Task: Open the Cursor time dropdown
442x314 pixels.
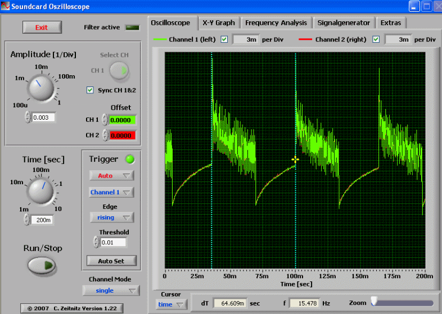Action: click(170, 304)
